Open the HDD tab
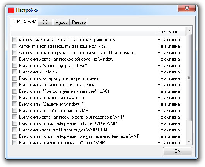 coord(45,22)
